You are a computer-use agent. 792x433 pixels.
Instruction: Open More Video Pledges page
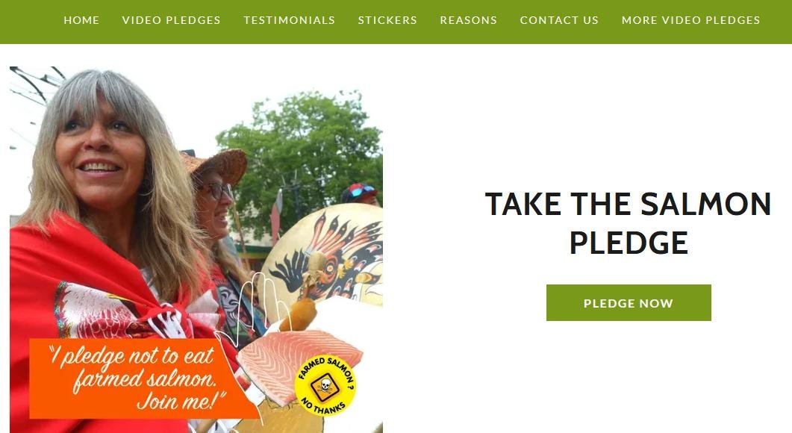coord(690,20)
